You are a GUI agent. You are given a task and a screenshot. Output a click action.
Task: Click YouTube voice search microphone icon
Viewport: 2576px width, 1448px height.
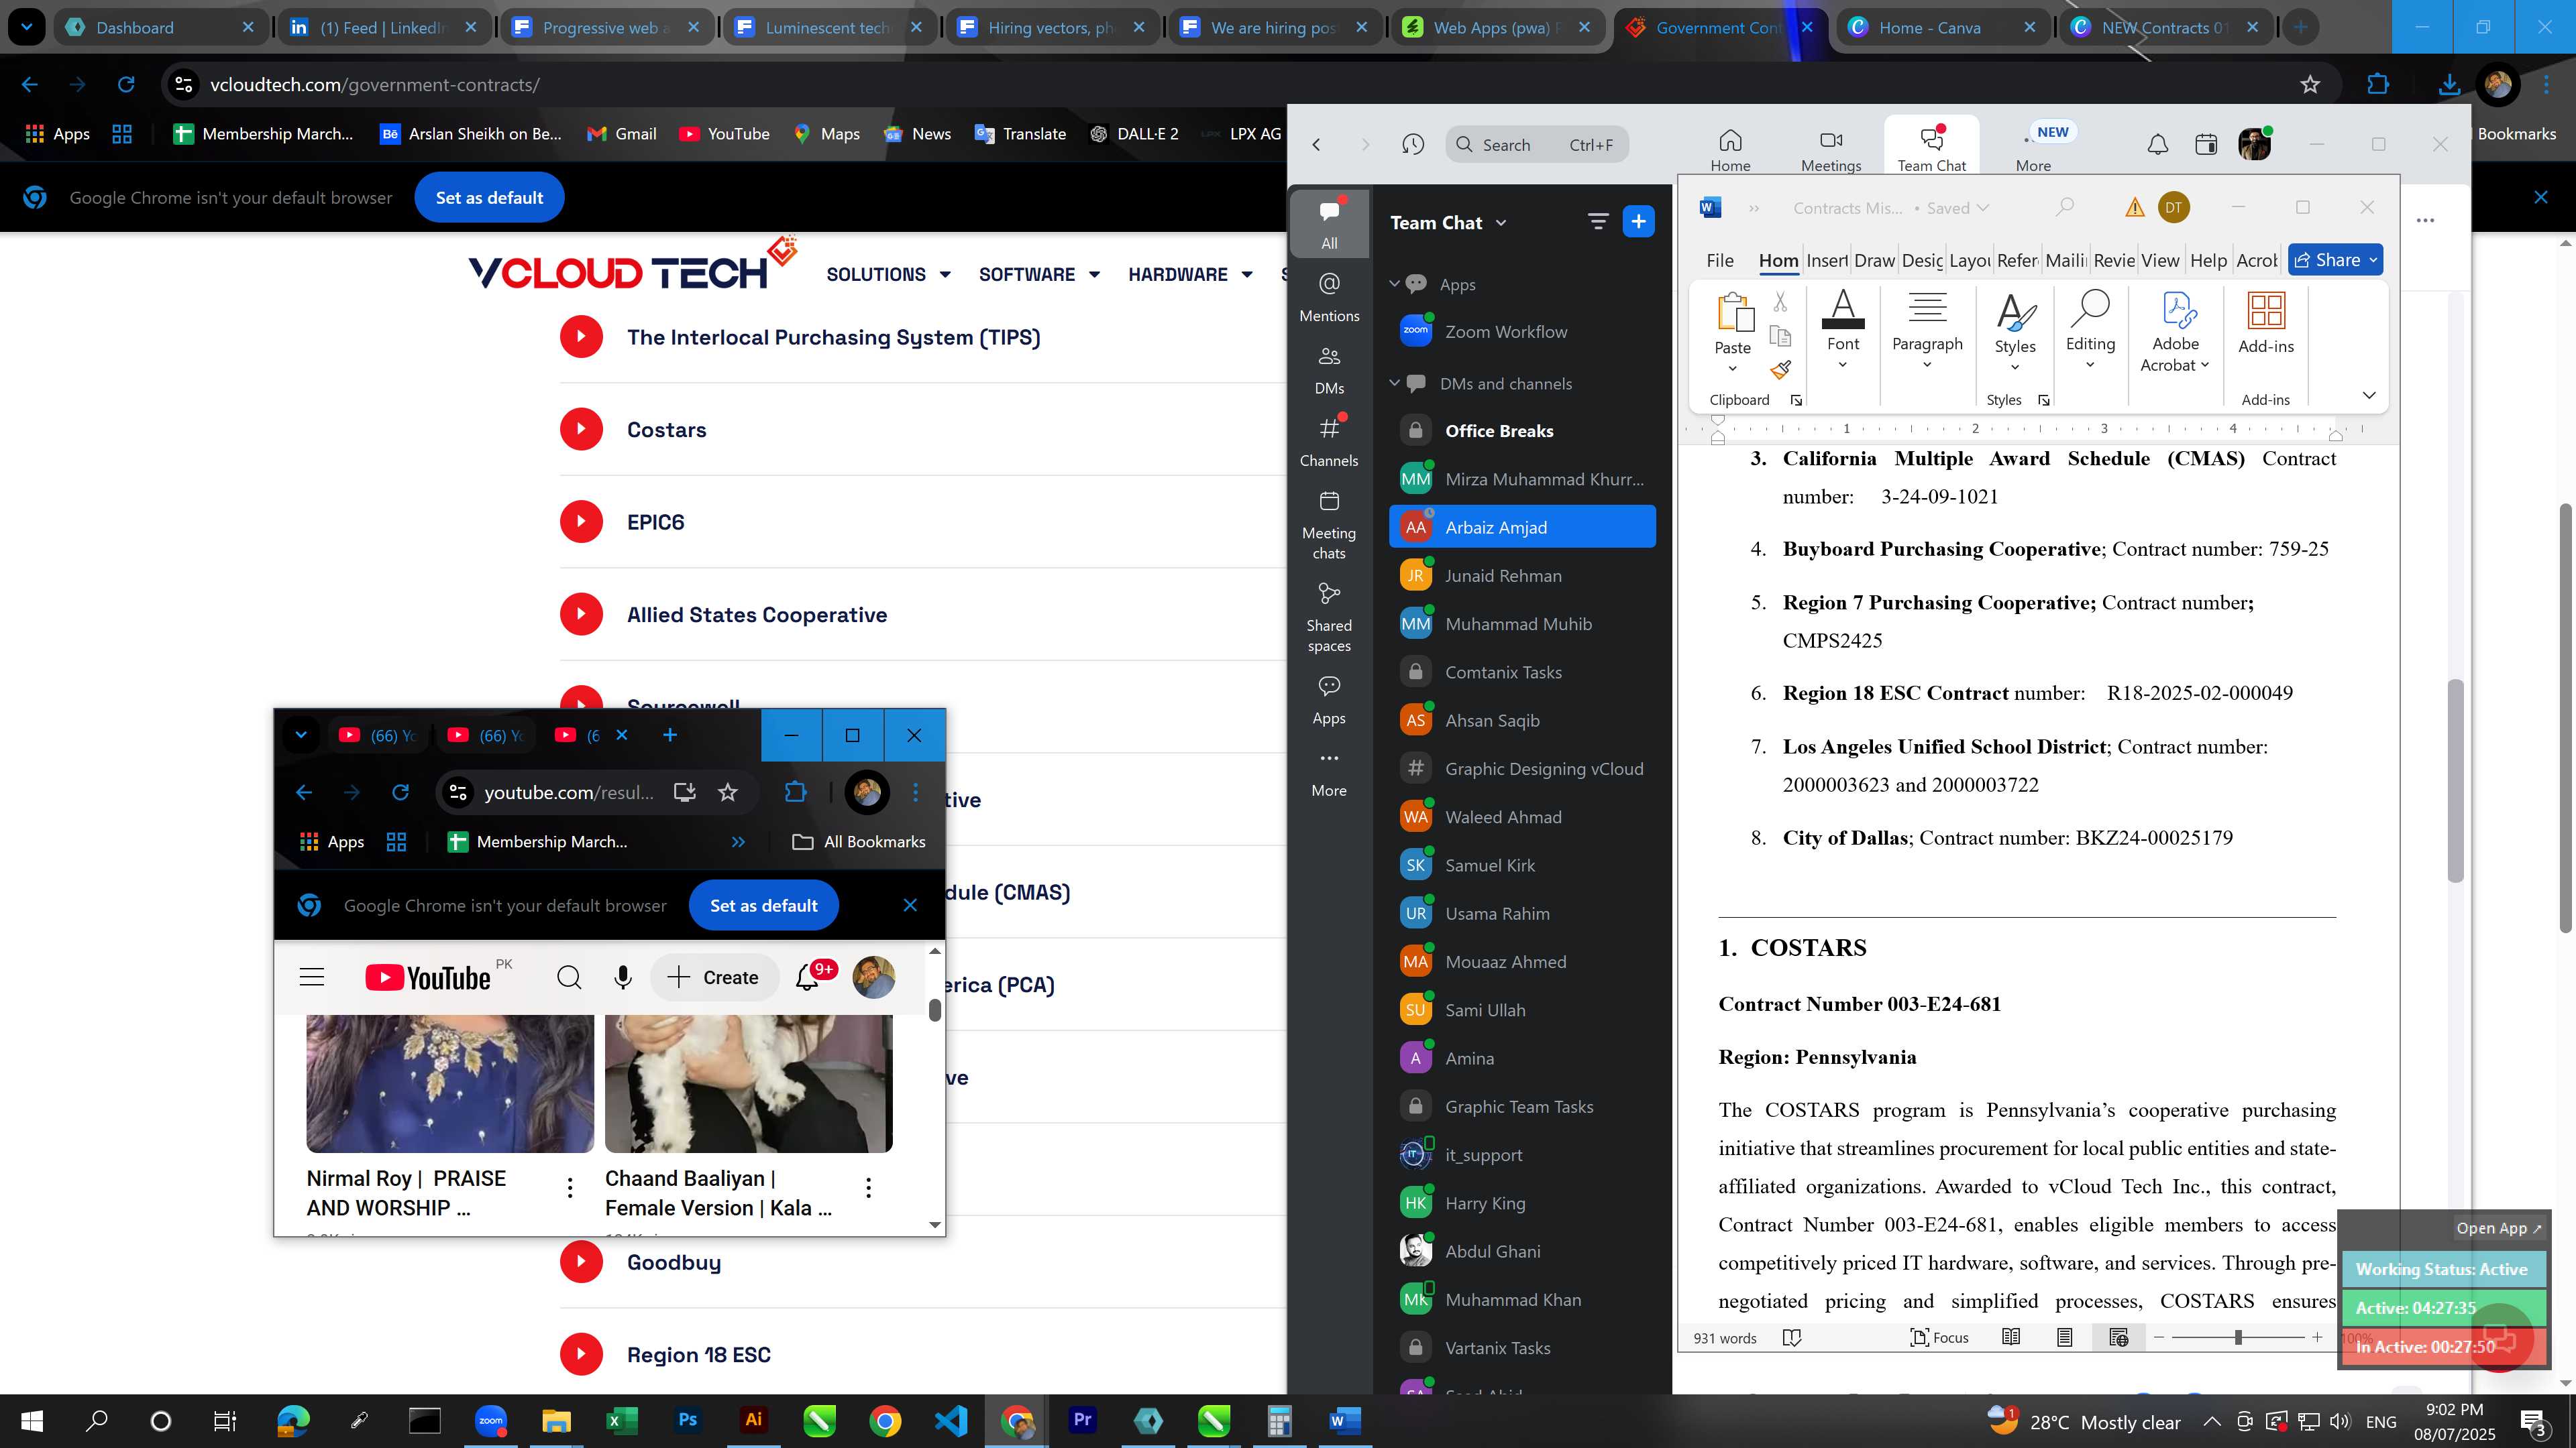[623, 977]
